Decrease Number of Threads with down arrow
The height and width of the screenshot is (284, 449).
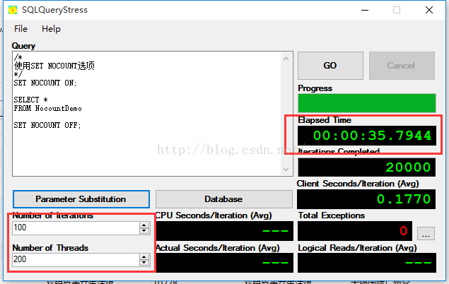pyautogui.click(x=144, y=263)
